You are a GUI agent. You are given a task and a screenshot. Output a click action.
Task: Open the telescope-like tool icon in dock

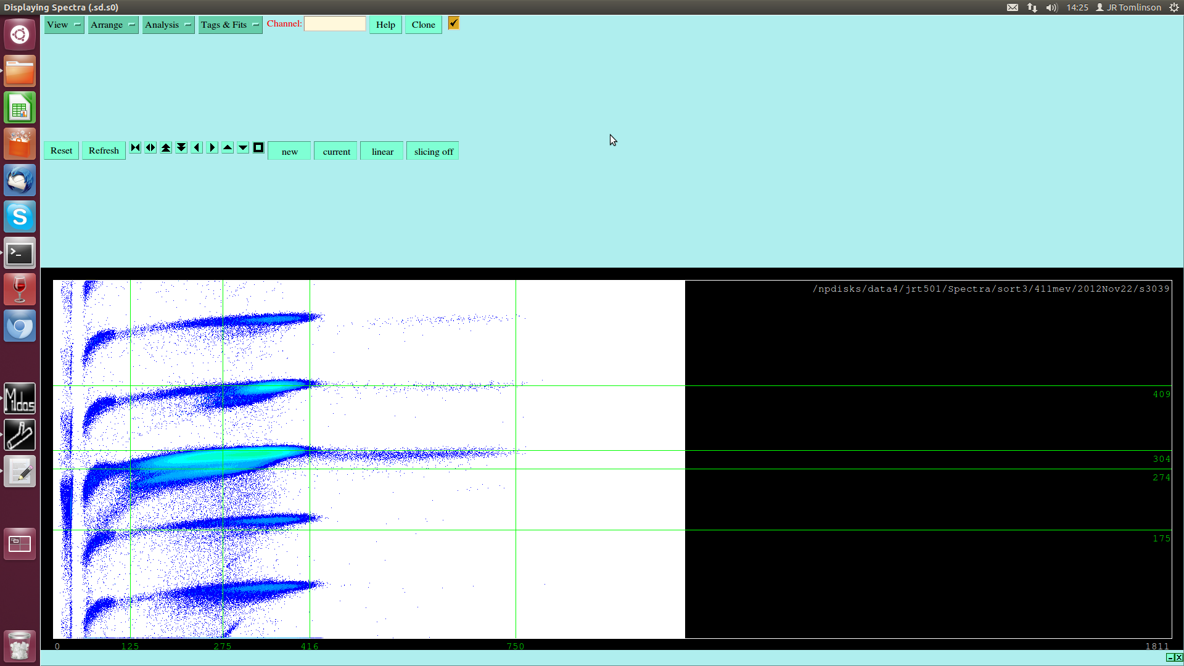click(20, 435)
